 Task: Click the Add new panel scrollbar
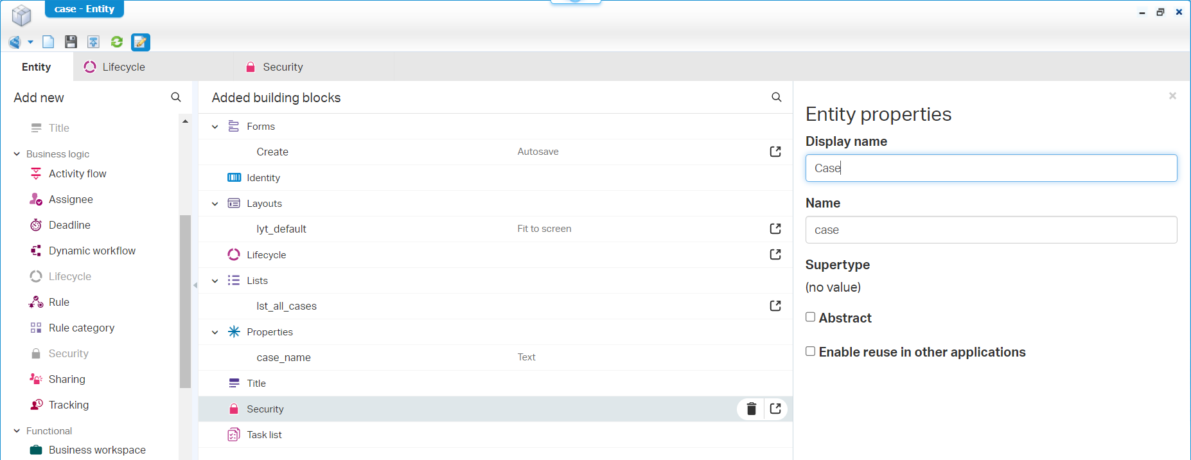click(185, 301)
